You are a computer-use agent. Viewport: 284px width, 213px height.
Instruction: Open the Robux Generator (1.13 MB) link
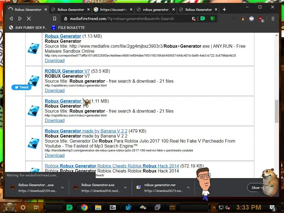pos(63,36)
